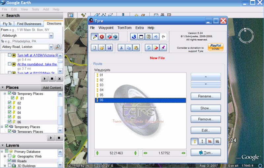Click the PayPal Donate button
The image size is (264, 168).
coord(215,47)
